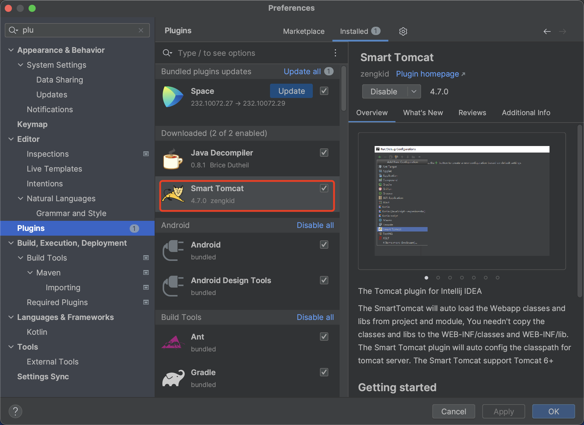Disable the Android Design Tools checkbox
The image size is (584, 425).
tap(324, 280)
